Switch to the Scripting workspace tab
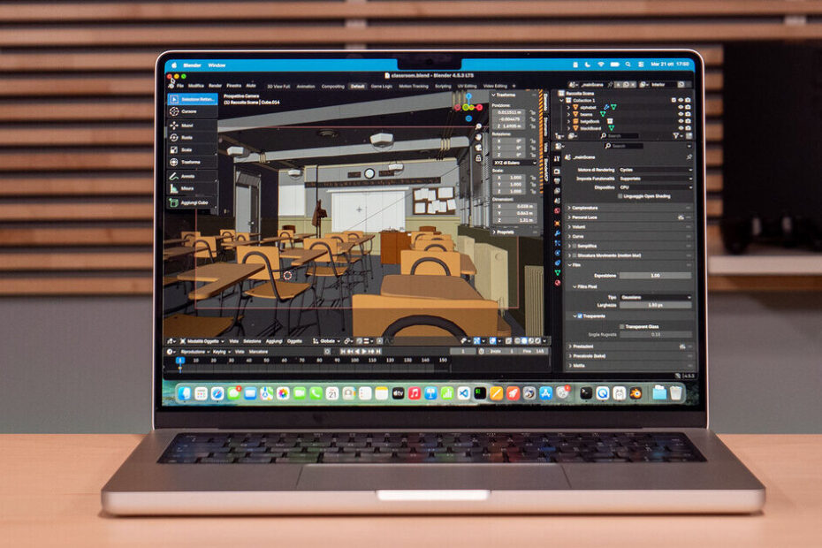The image size is (822, 548). (442, 87)
